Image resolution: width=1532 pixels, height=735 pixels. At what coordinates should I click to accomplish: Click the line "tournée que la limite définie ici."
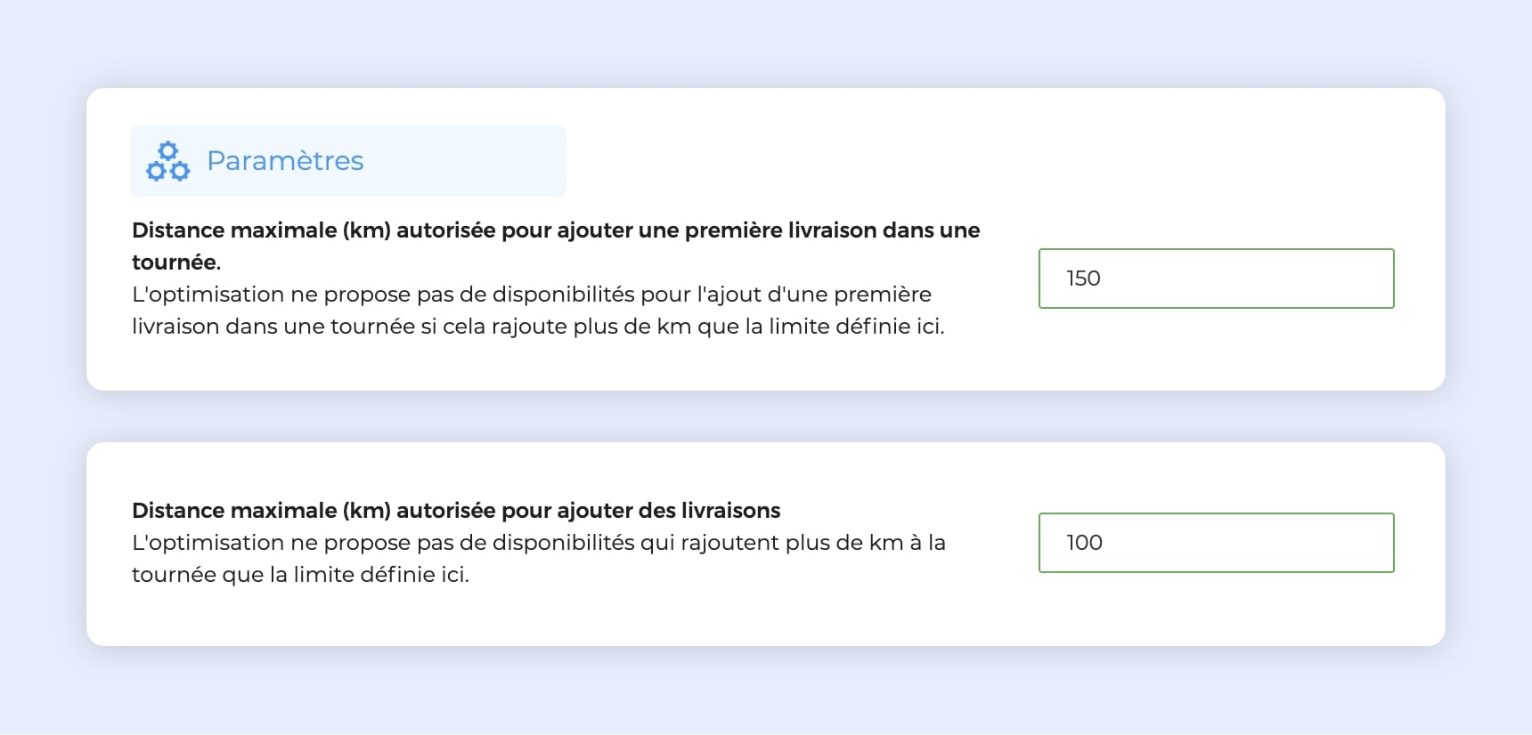point(300,575)
